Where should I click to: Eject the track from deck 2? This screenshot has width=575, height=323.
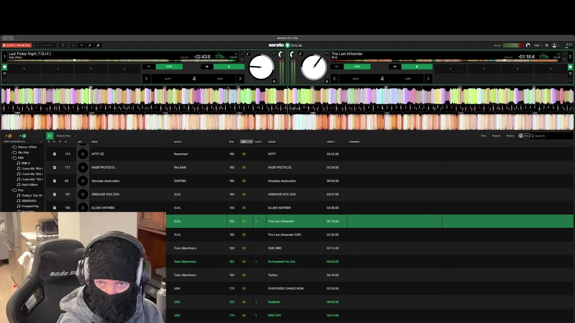point(327,81)
